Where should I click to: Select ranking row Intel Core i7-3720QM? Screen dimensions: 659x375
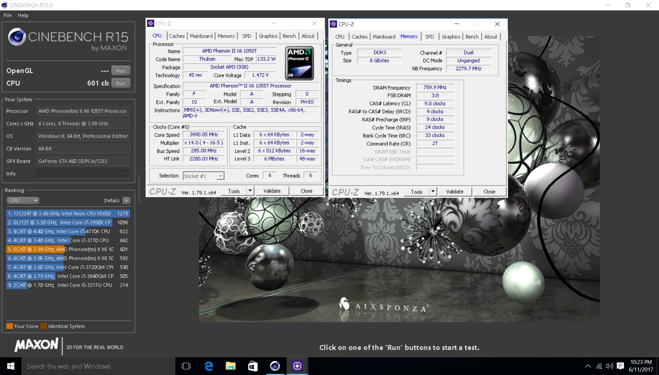pos(68,267)
